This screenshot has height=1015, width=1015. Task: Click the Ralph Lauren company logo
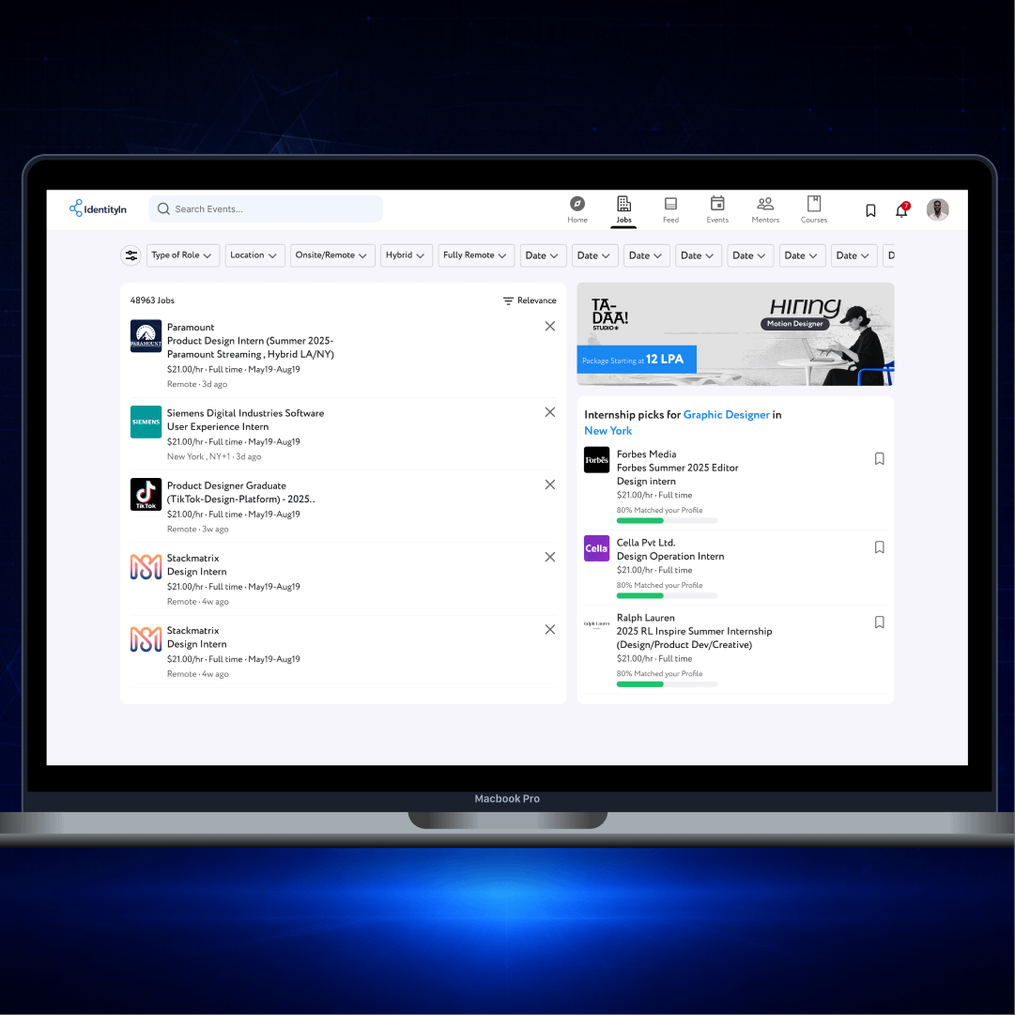[597, 624]
